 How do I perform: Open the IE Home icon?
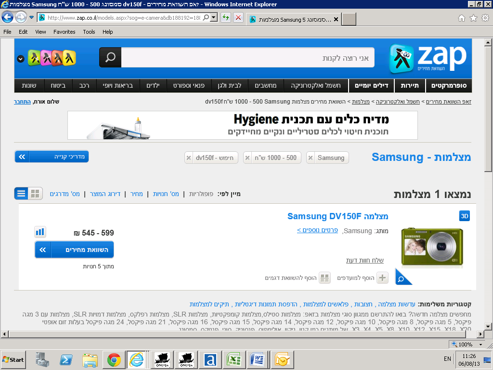[x=462, y=18]
